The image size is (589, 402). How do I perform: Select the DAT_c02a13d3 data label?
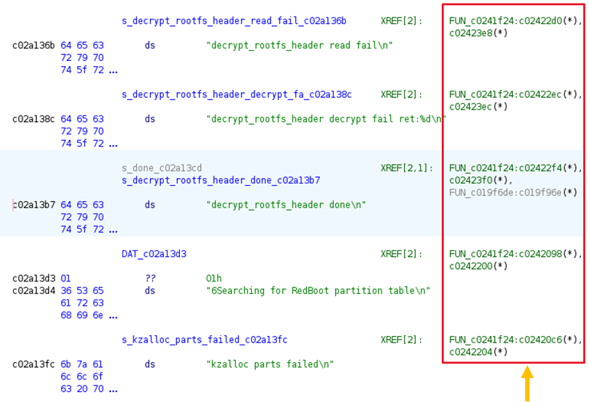point(154,254)
